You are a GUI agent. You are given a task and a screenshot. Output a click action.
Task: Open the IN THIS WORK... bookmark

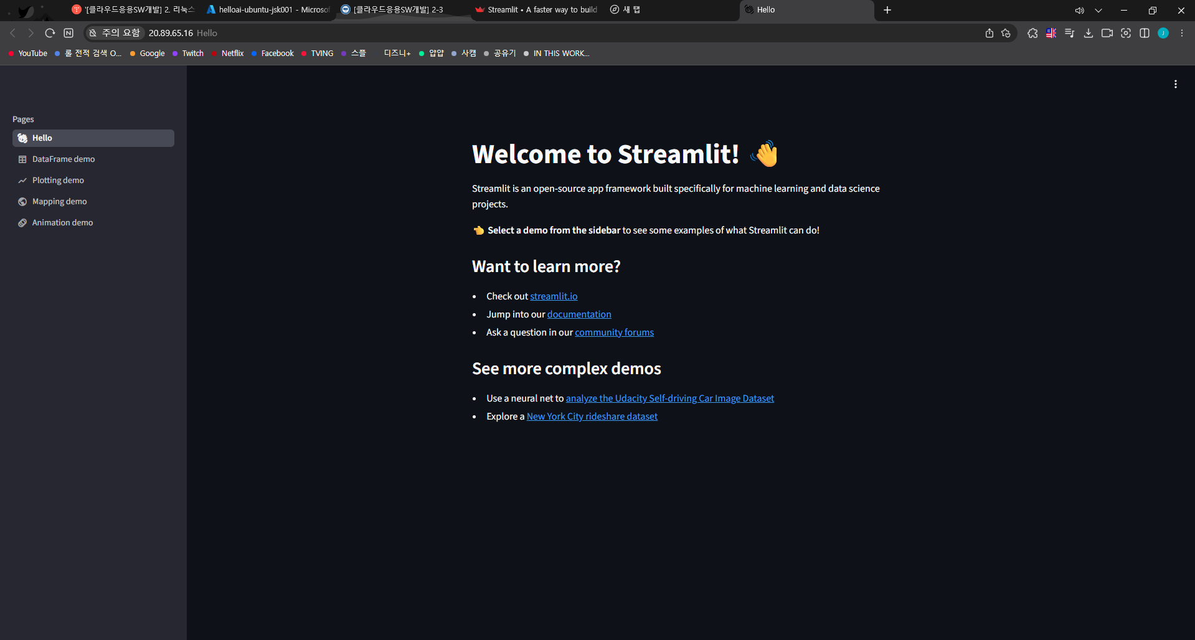coord(557,54)
